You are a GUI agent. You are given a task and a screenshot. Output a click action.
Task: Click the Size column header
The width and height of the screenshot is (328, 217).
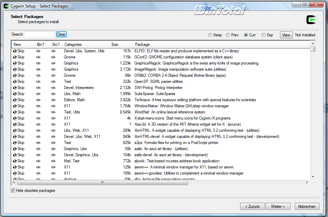[x=121, y=44]
